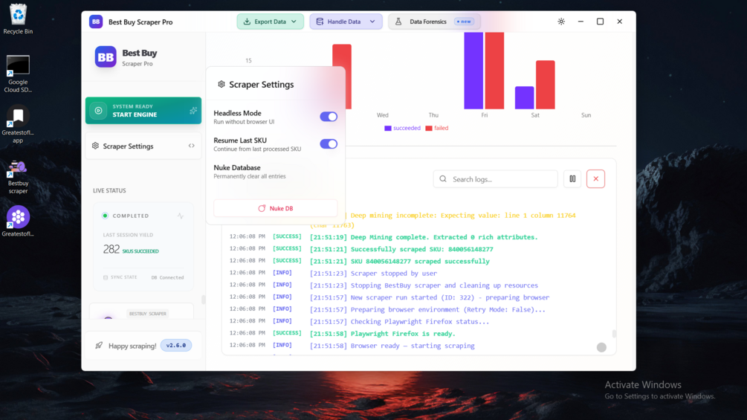747x420 pixels.
Task: Click the Sync State icon
Action: 106,277
